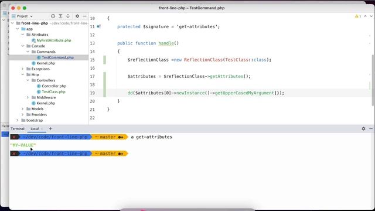
Task: Click the "MY-VALUE" terminal output
Action: point(23,145)
